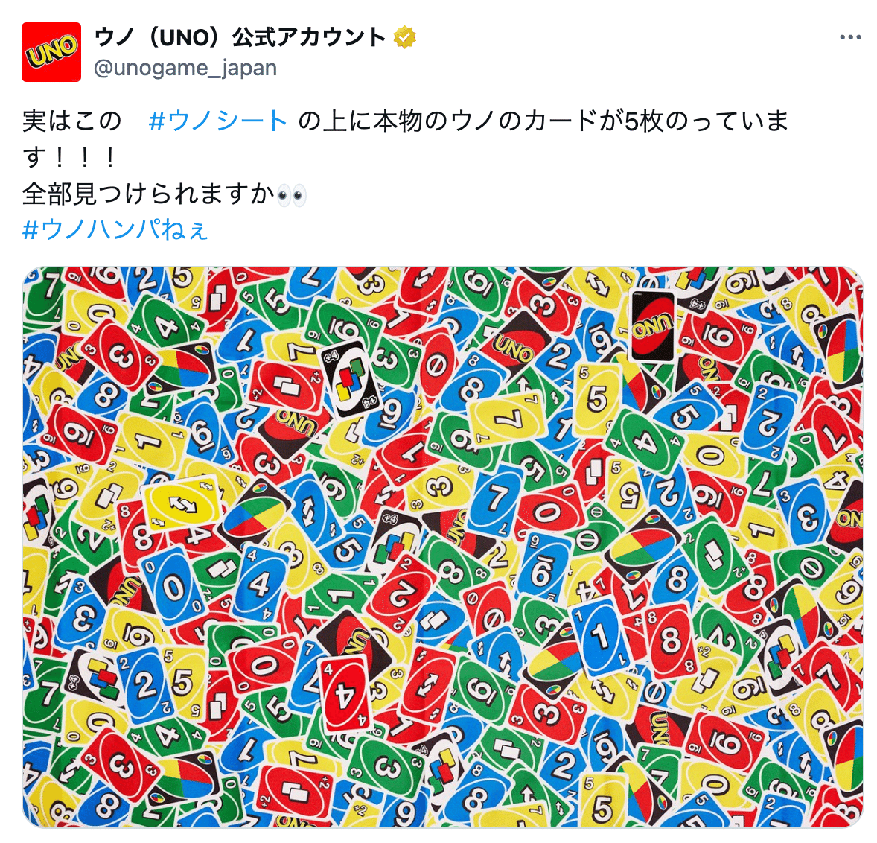Follow the #ウノハンパねぇ hashtag
This screenshot has height=843, width=877.
tap(115, 229)
